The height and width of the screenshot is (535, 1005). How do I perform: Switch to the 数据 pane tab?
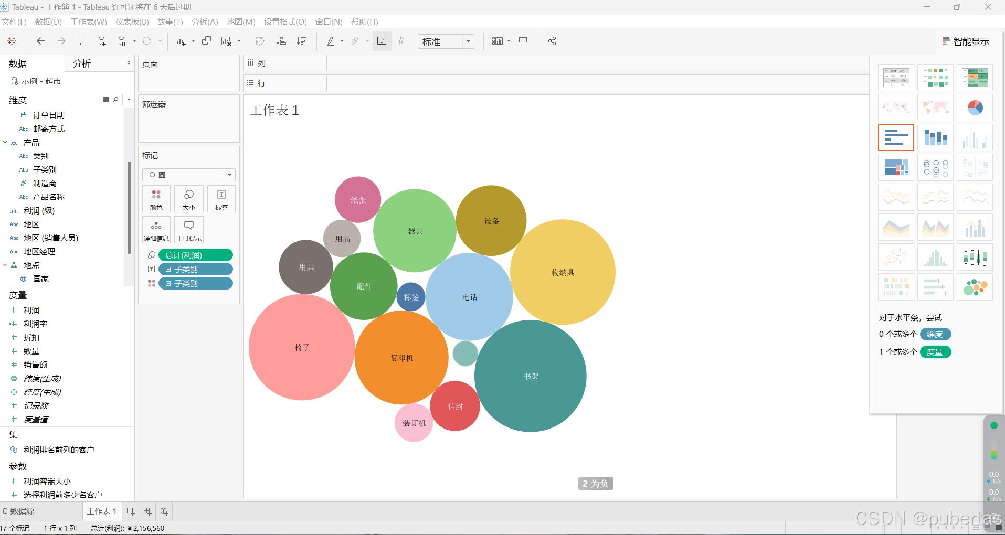[18, 63]
